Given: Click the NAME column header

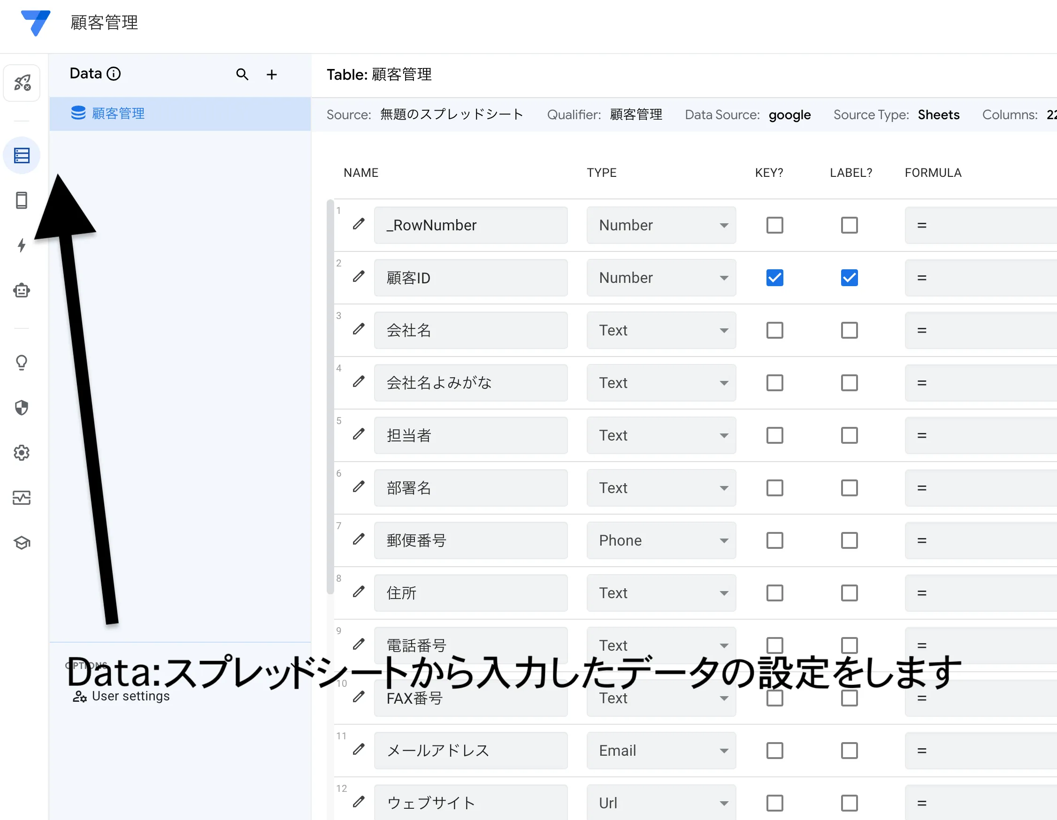Looking at the screenshot, I should [361, 173].
